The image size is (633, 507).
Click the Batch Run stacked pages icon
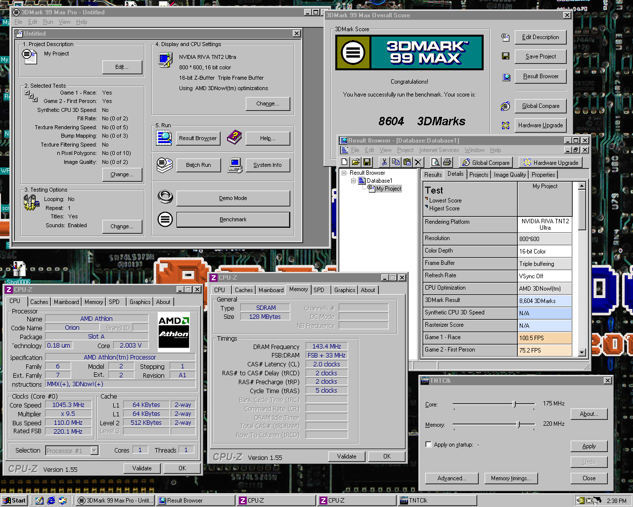click(165, 165)
